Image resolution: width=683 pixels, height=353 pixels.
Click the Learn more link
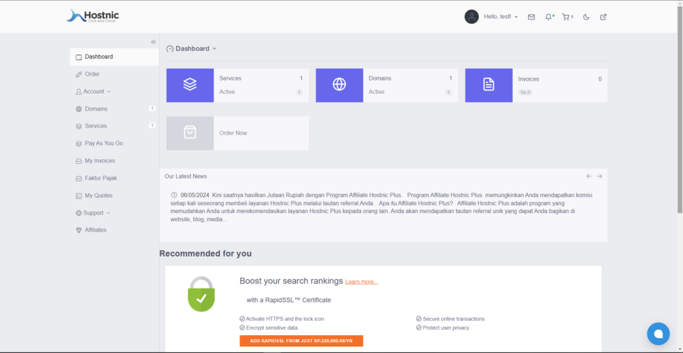pyautogui.click(x=362, y=282)
